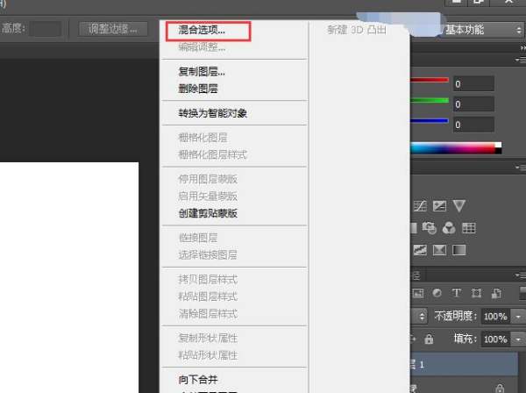The height and width of the screenshot is (393, 526).
Task: Choose 复制图层... from the context menu
Action: [x=202, y=71]
